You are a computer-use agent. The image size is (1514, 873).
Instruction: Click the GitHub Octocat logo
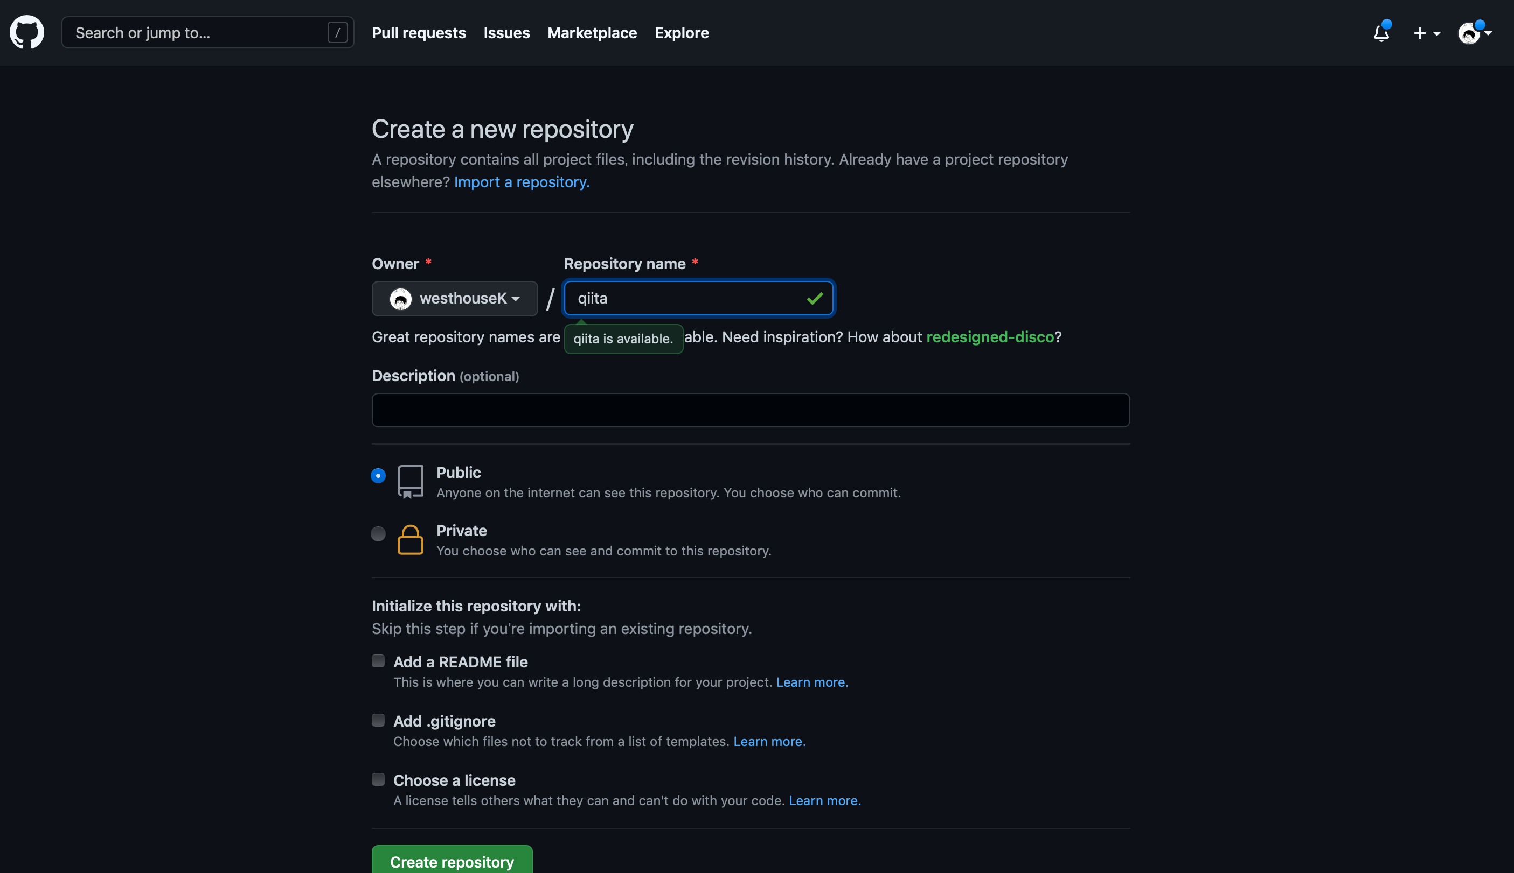click(27, 32)
